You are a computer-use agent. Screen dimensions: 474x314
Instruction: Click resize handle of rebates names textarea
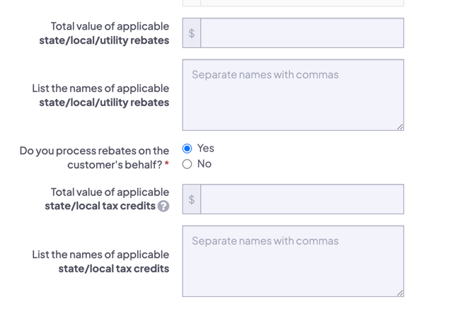coord(400,127)
